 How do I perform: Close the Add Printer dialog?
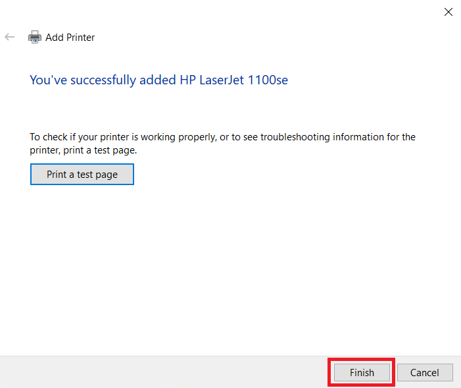point(449,12)
